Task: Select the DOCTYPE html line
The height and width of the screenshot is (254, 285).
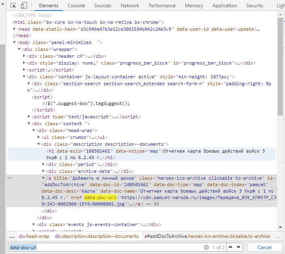Action: click(x=32, y=15)
